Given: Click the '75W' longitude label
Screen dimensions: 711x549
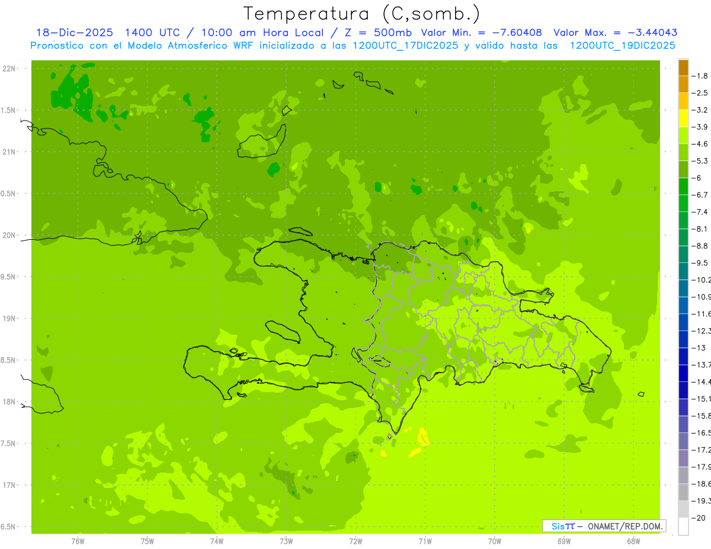Looking at the screenshot, I should pyautogui.click(x=147, y=541).
